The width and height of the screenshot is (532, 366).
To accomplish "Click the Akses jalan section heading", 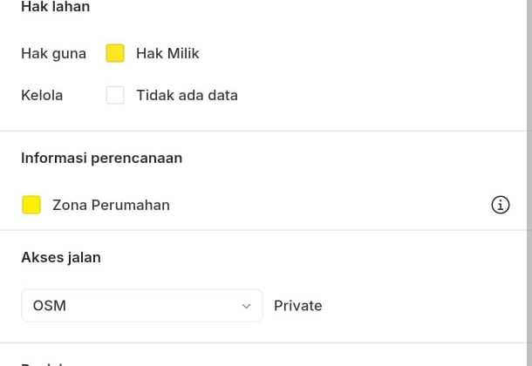I will pos(61,257).
